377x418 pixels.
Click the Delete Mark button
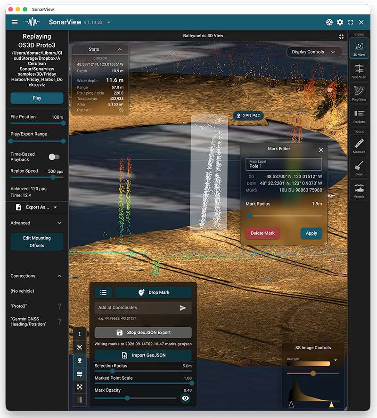pos(262,233)
